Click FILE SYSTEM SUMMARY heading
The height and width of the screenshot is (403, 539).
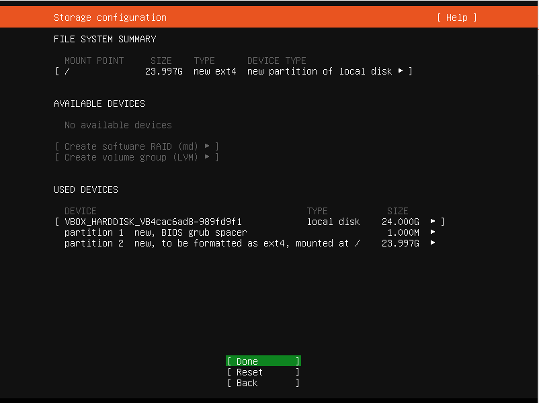click(x=105, y=39)
